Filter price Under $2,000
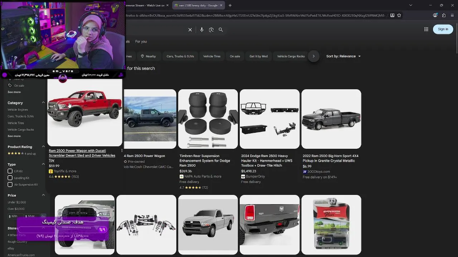The height and width of the screenshot is (257, 458). [17, 202]
